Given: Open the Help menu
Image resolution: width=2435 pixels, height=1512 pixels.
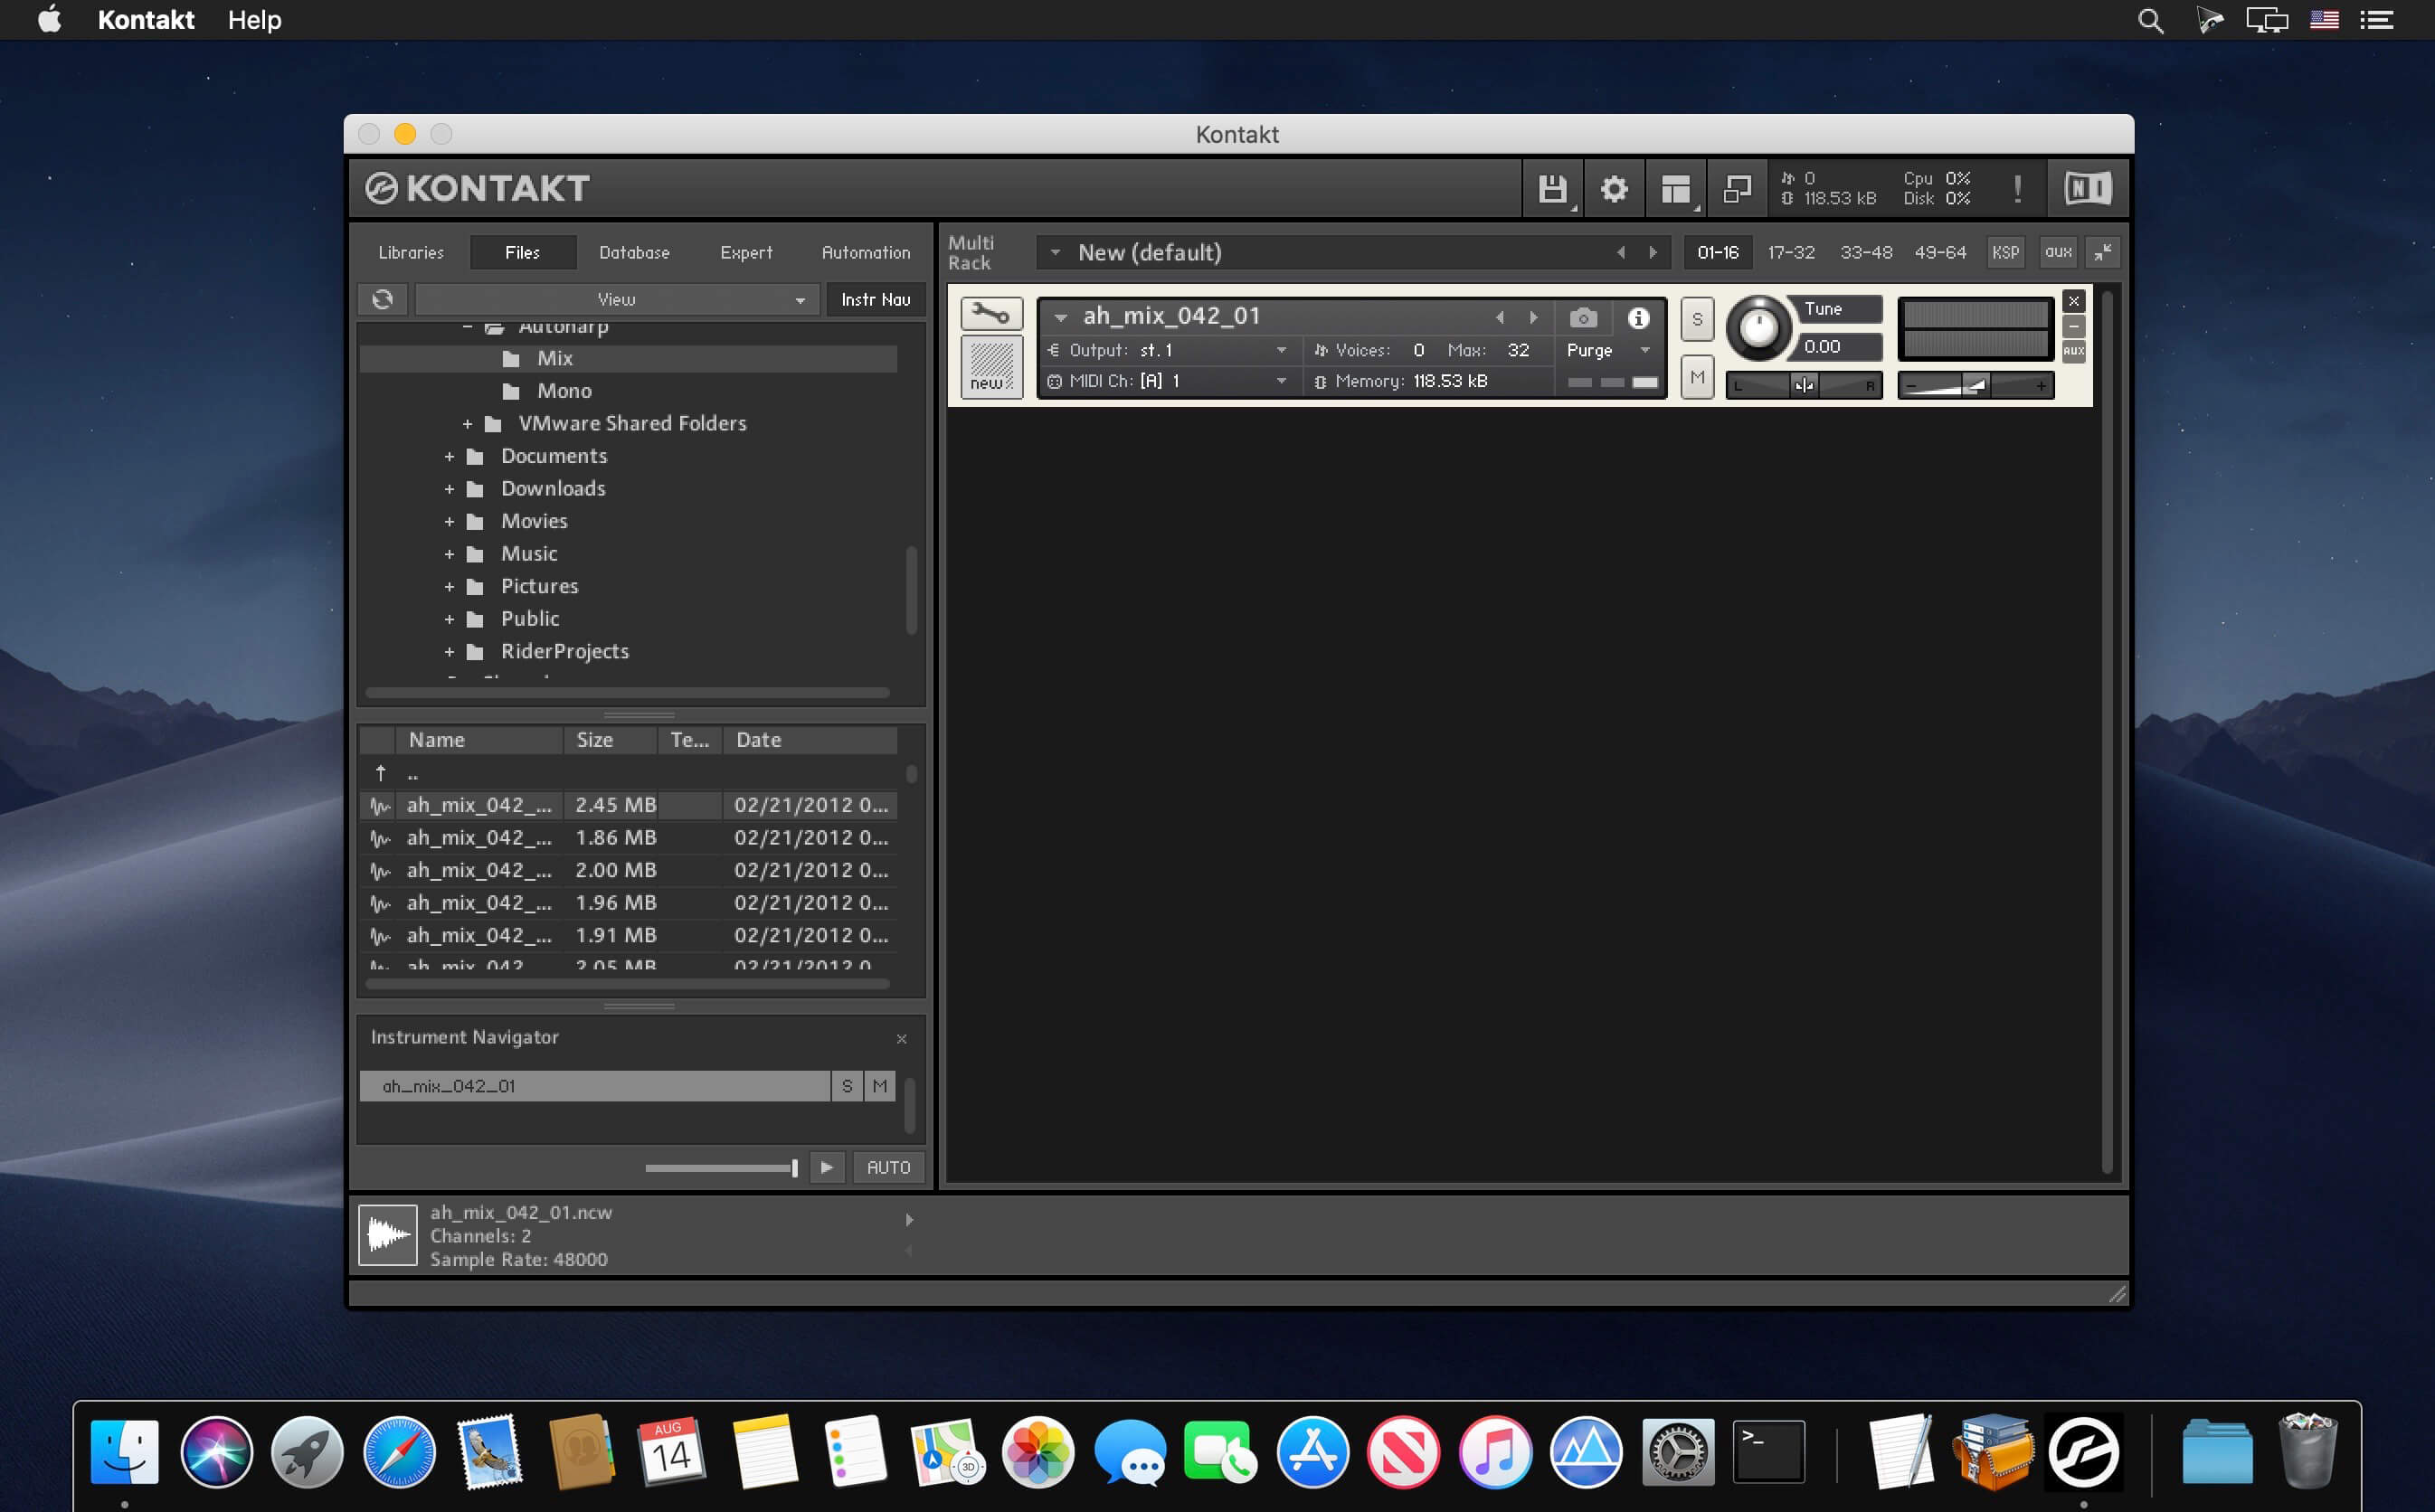Looking at the screenshot, I should point(254,20).
